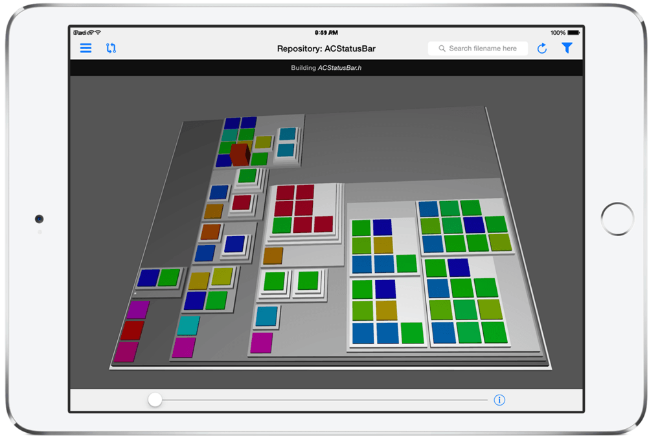Tap the Repository: ACStatusBar title
Image resolution: width=649 pixels, height=436 pixels.
tap(326, 49)
